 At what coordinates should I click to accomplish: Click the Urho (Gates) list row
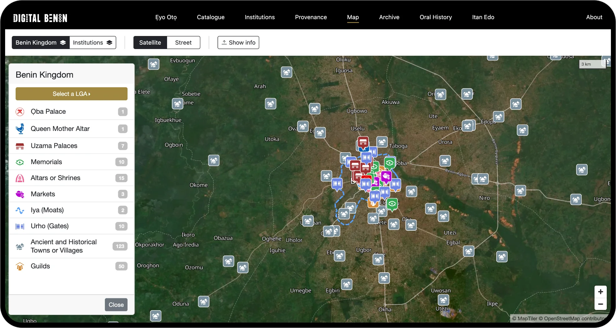[71, 226]
